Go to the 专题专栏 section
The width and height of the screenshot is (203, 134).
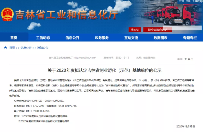190,38
